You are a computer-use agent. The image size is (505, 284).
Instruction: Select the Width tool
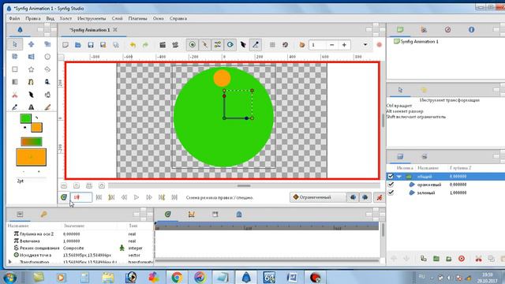32,95
